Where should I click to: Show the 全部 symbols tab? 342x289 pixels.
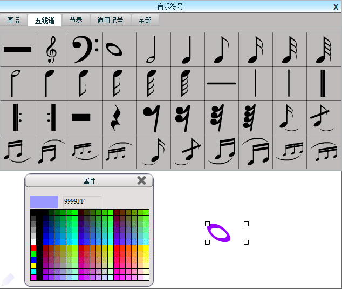point(145,20)
